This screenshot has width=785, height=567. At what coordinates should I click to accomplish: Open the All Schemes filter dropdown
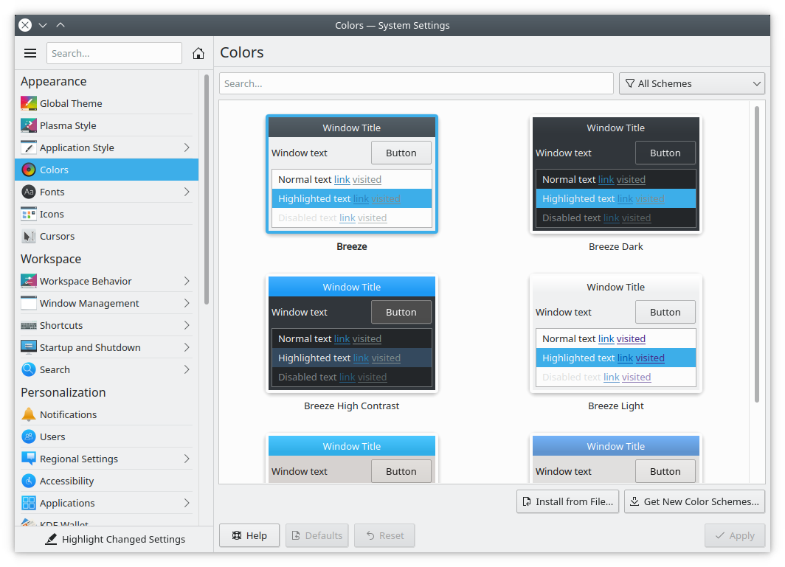pyautogui.click(x=692, y=83)
